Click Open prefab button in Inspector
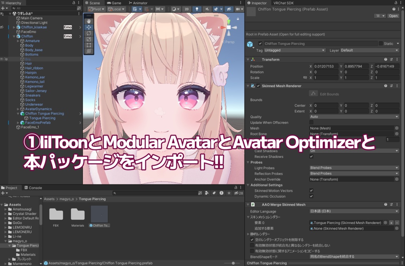Image resolution: width=405 pixels, height=266 pixels. pos(393,16)
